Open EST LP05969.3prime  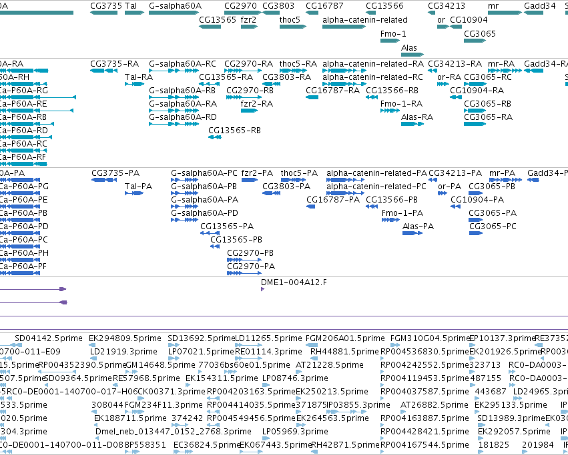coord(295,432)
